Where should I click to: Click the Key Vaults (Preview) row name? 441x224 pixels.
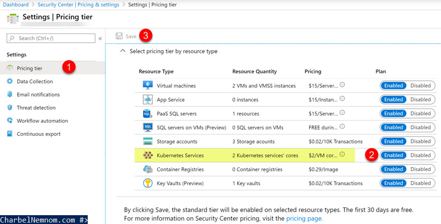click(180, 183)
